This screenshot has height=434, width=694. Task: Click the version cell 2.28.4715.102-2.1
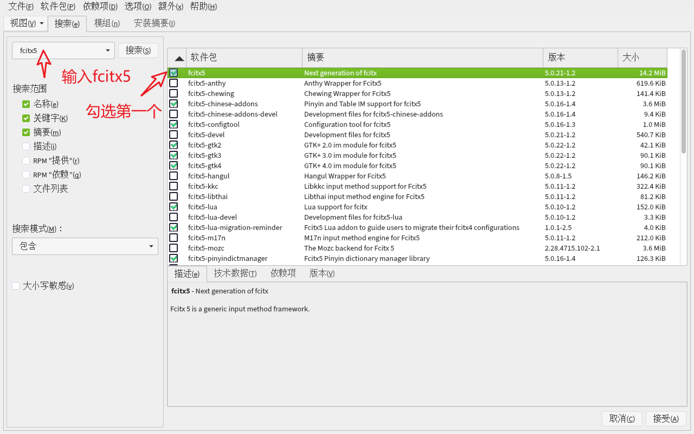click(x=573, y=248)
